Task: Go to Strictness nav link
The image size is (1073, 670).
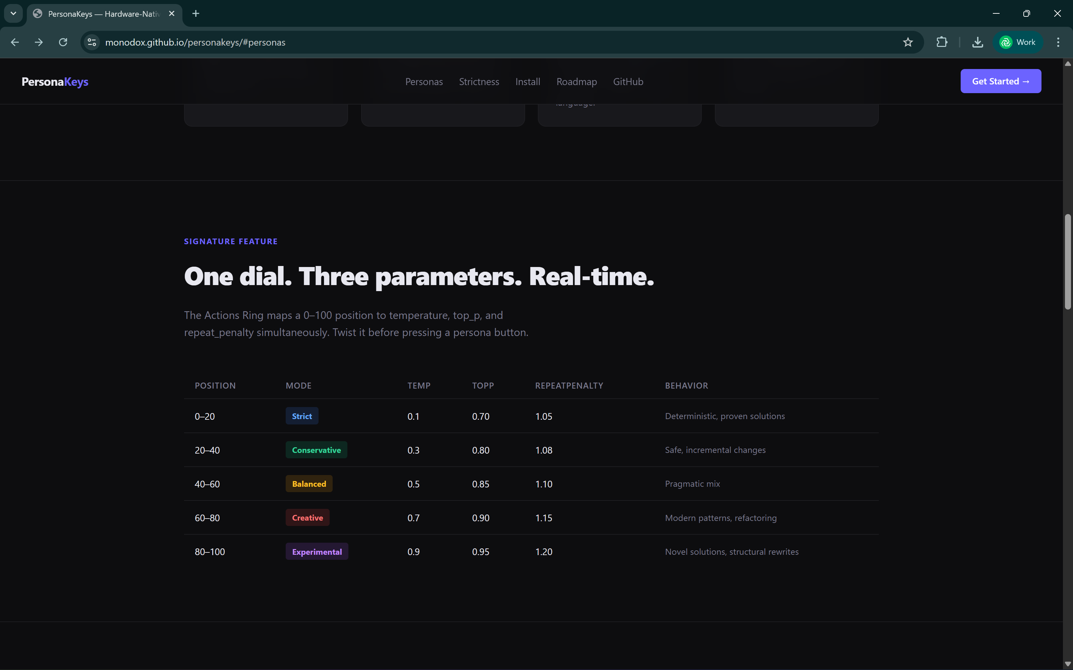Action: 479,81
